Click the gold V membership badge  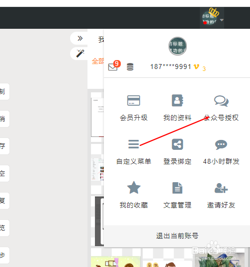196,67
